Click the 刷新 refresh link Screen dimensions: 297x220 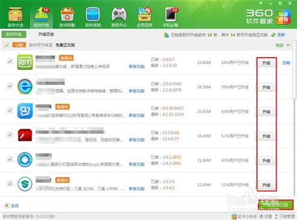coord(281,35)
